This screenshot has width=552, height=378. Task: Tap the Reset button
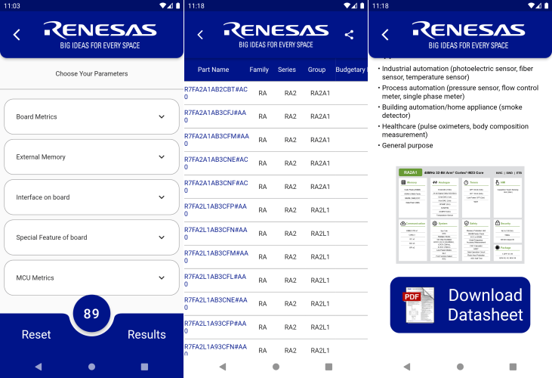click(36, 334)
